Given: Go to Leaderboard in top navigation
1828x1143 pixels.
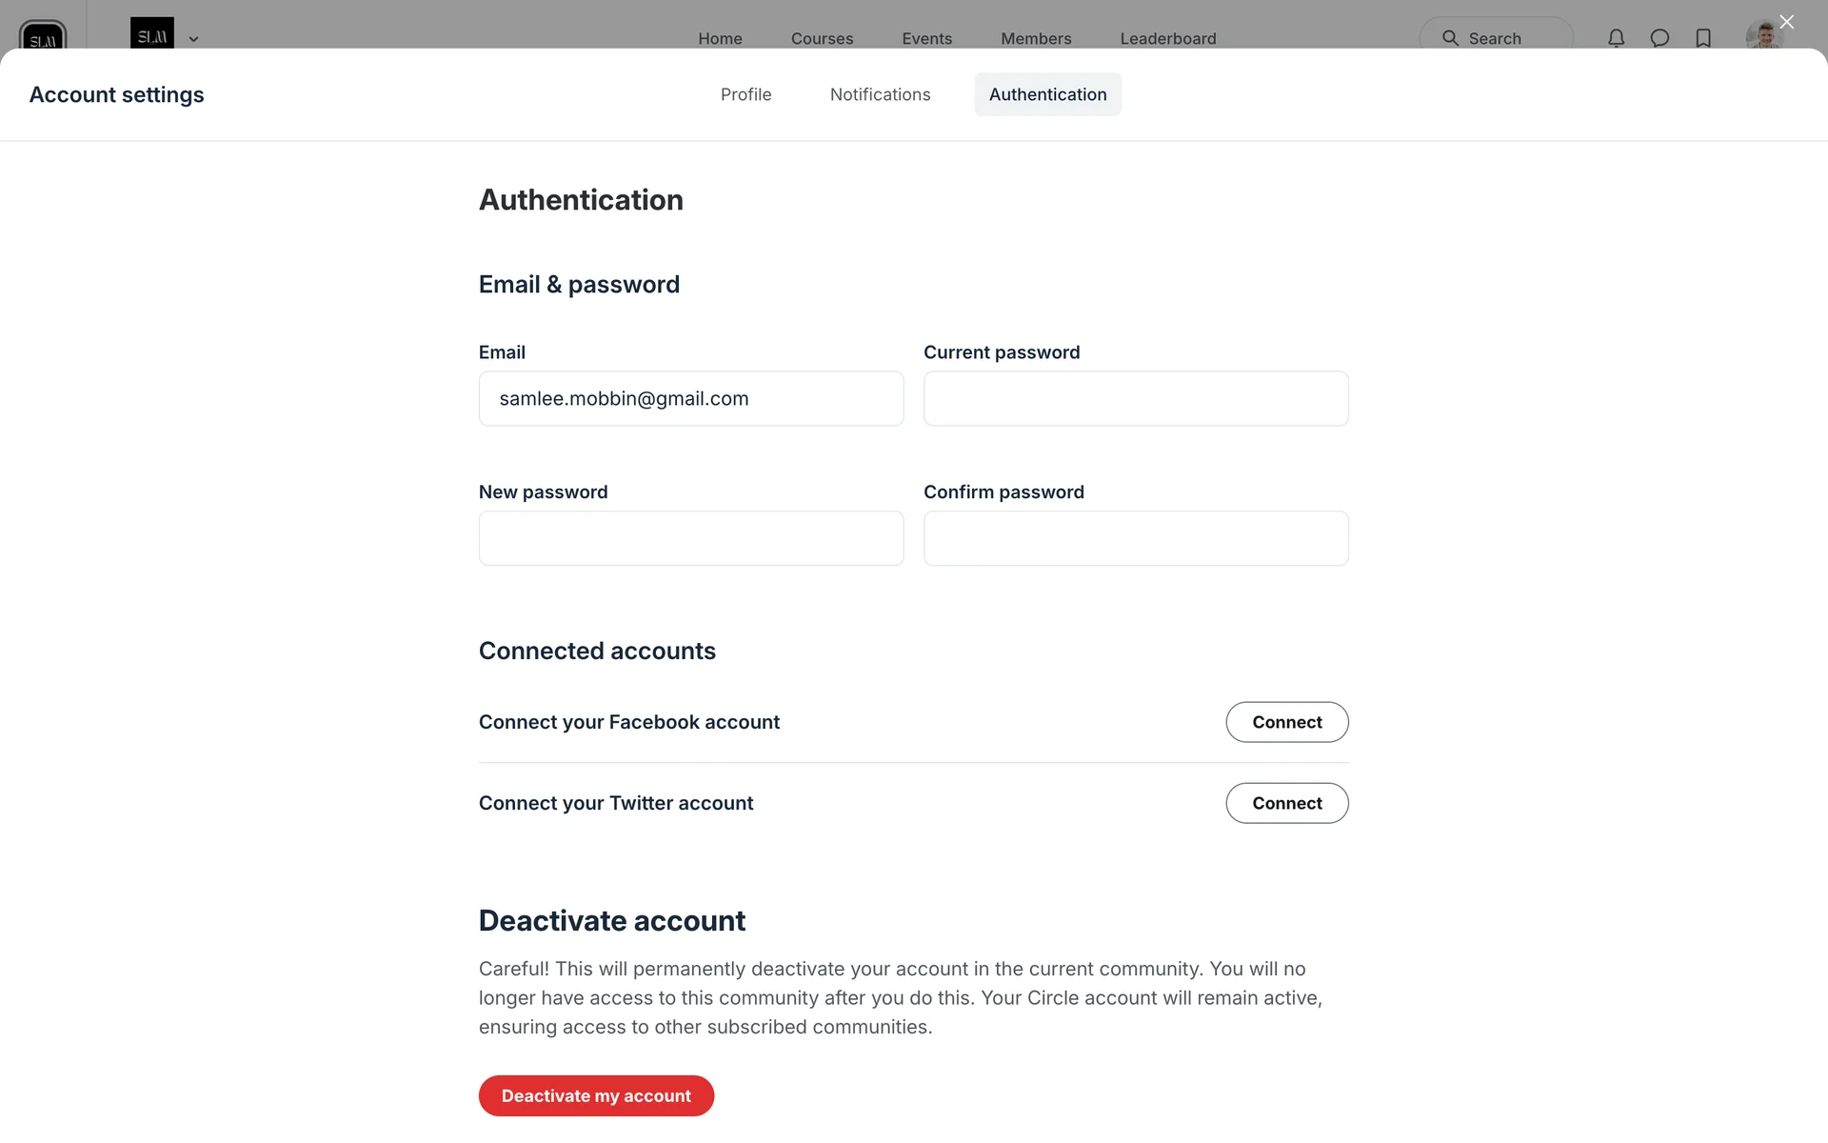Looking at the screenshot, I should (x=1167, y=38).
